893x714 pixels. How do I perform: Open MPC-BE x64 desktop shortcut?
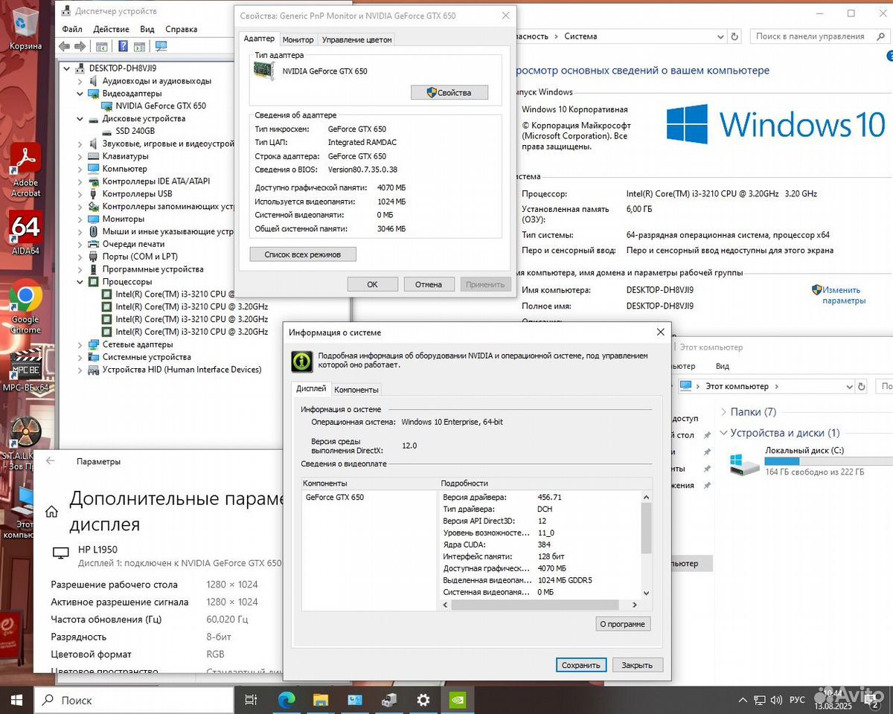[x=25, y=370]
